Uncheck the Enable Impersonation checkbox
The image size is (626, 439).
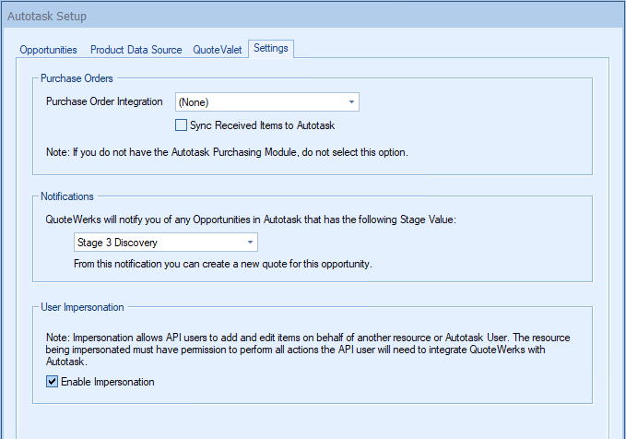click(x=53, y=382)
